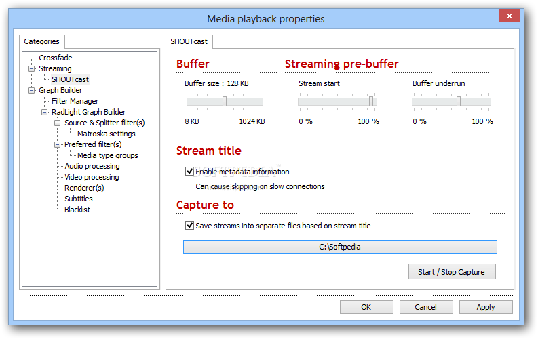
Task: Select Source & Splitter filter(s) item
Action: [104, 123]
